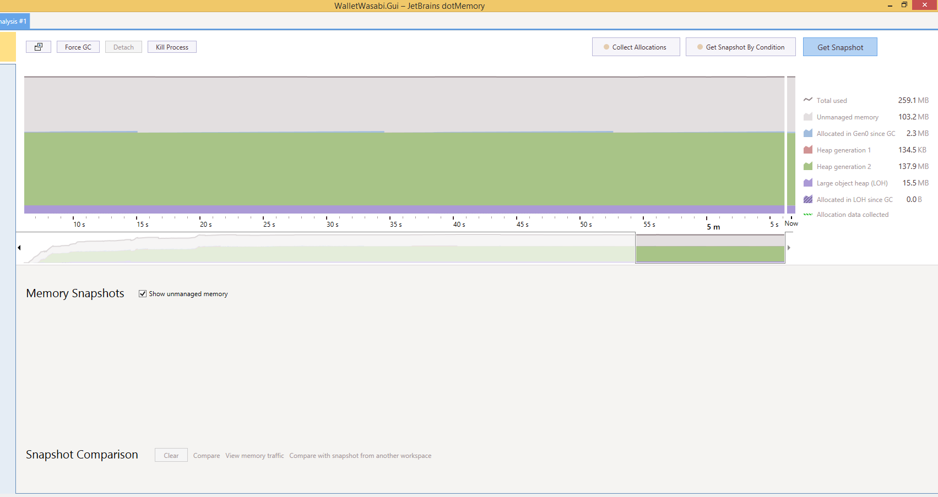Toggle Allocated in LOH since GC swatch

pyautogui.click(x=808, y=199)
